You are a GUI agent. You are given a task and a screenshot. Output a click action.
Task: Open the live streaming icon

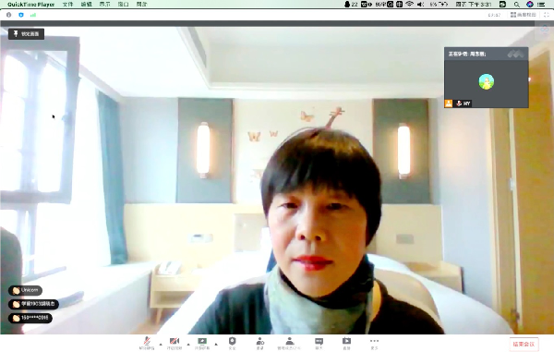346,343
